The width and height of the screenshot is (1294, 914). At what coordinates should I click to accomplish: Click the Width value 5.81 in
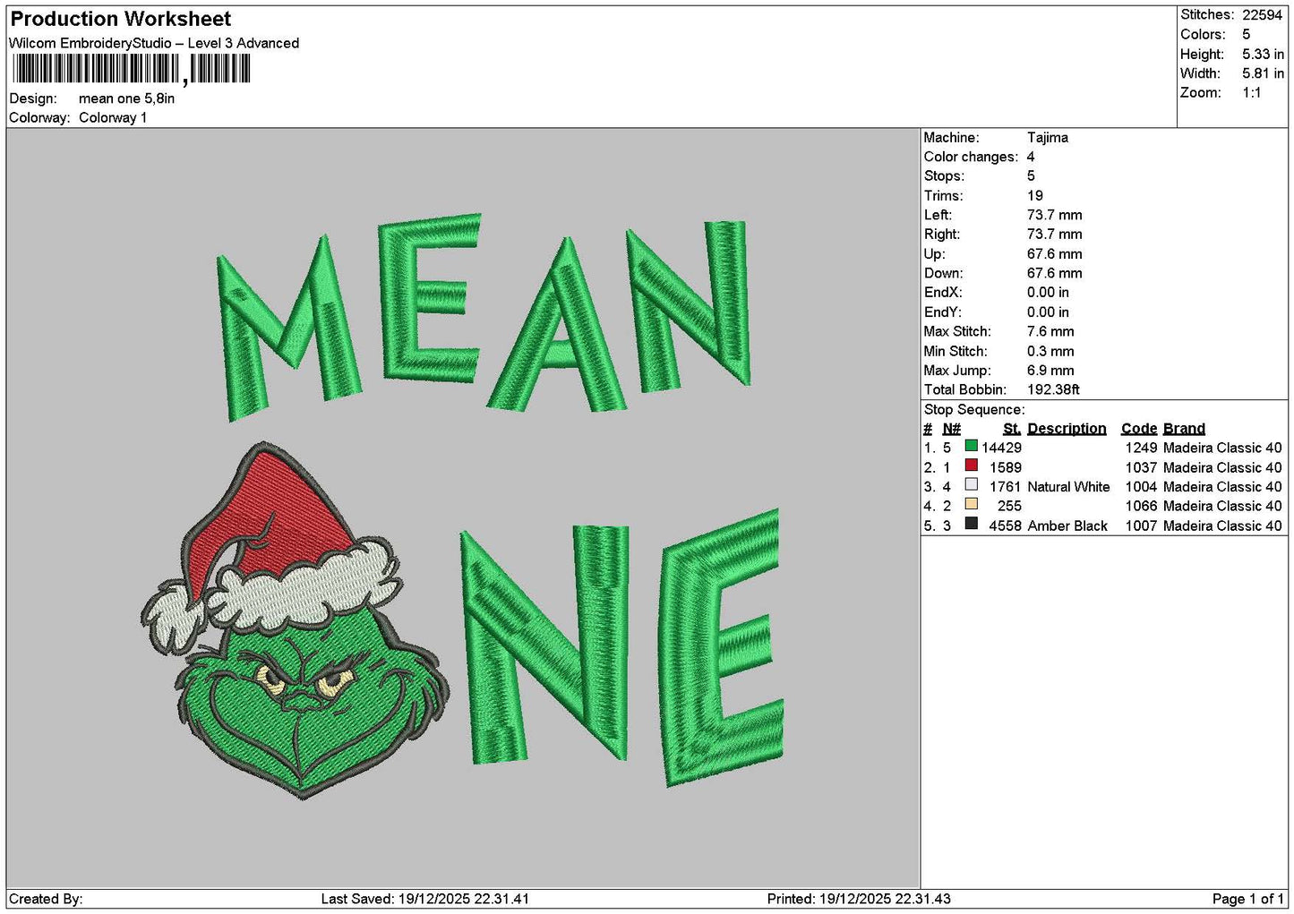[x=1263, y=73]
